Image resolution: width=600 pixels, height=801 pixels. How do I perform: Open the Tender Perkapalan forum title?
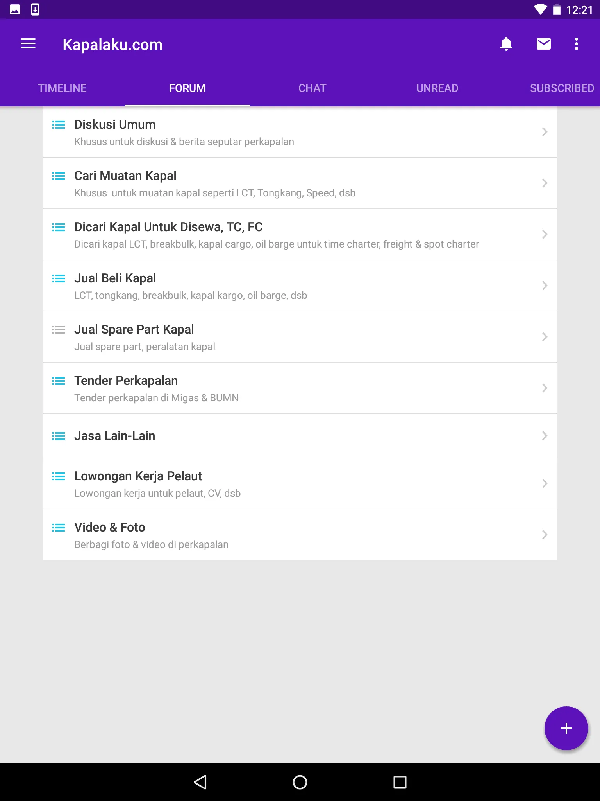tap(126, 381)
